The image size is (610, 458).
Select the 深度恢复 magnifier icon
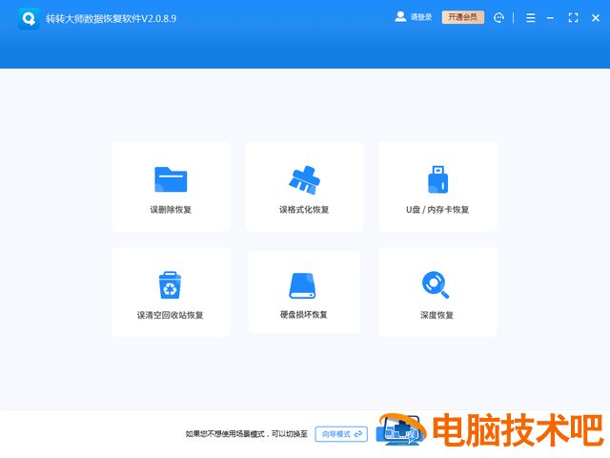click(x=436, y=285)
